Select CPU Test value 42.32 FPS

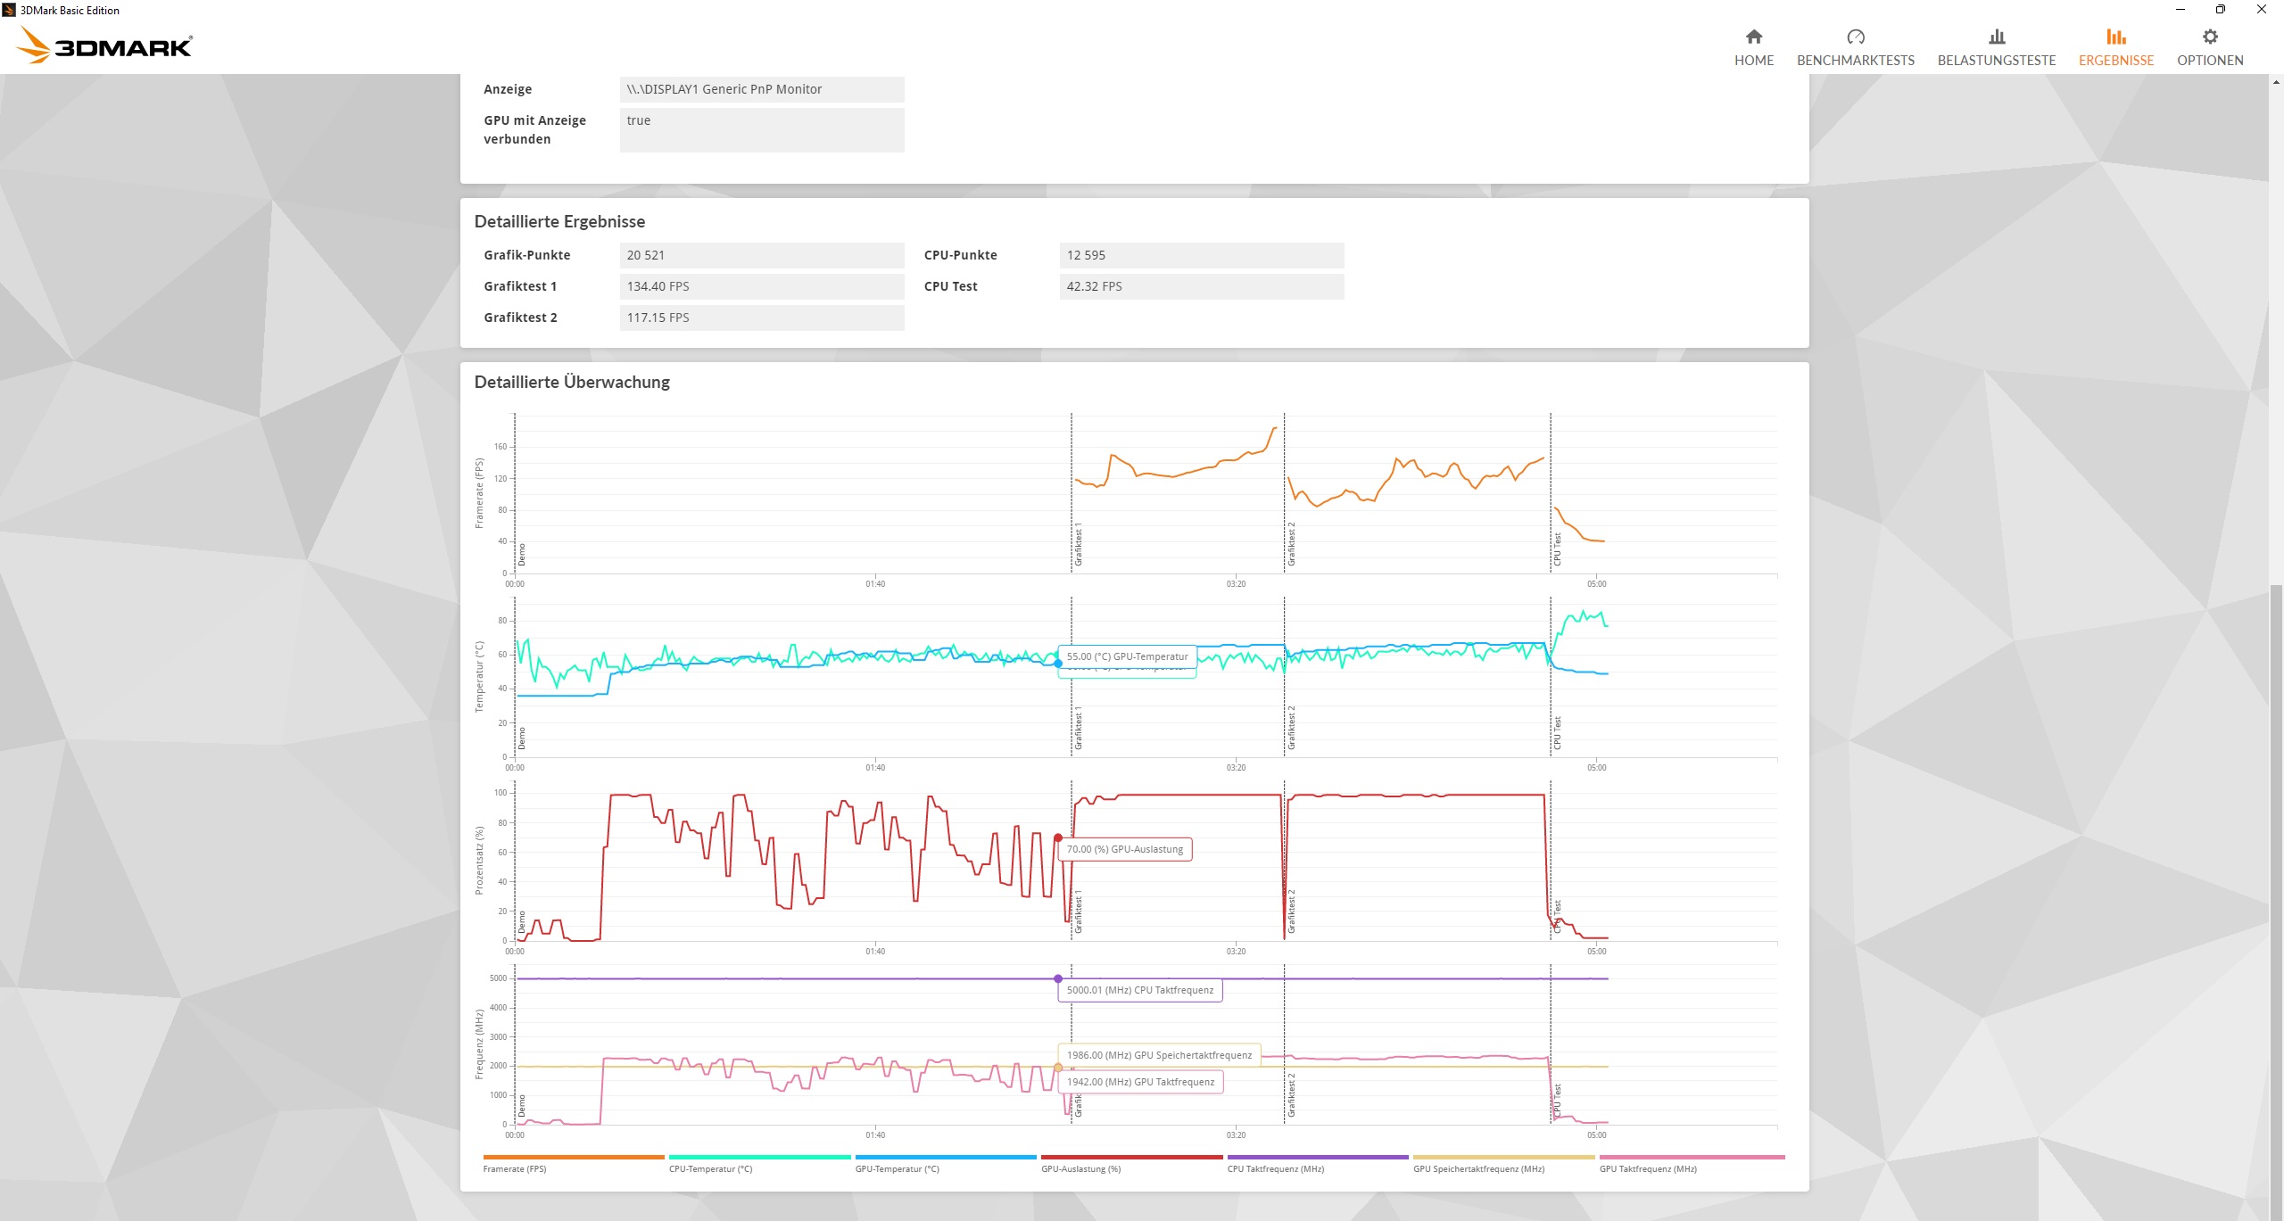point(1201,286)
